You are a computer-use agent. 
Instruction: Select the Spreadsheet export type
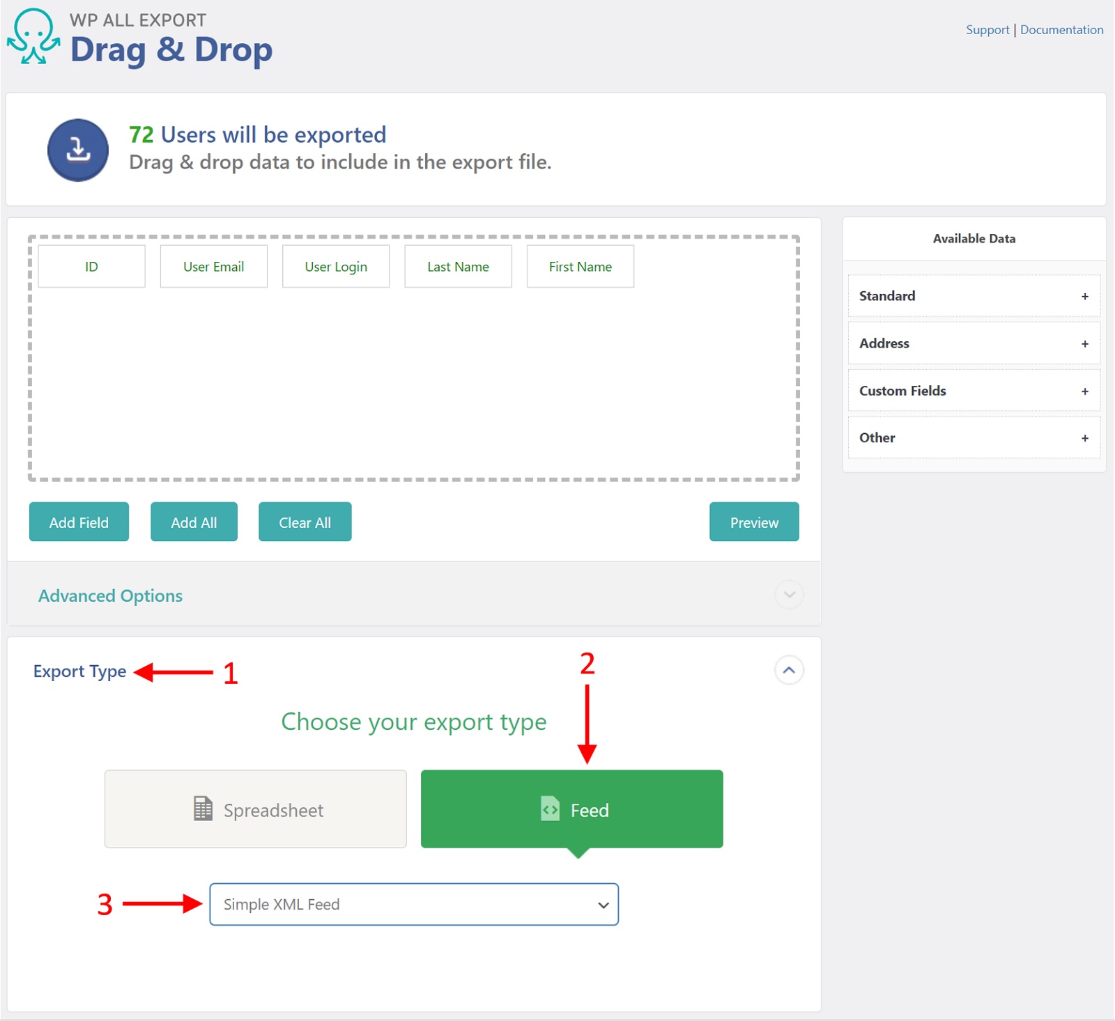point(255,809)
